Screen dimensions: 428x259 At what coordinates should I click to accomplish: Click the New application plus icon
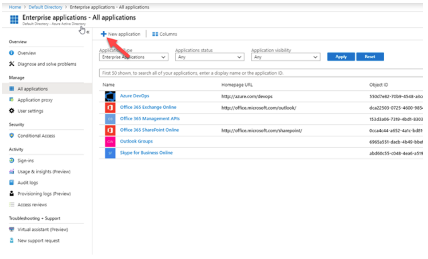click(103, 34)
